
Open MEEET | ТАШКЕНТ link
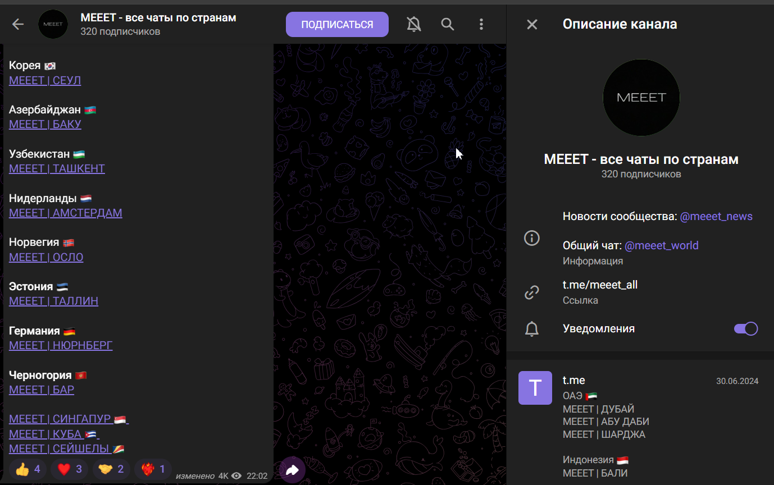pyautogui.click(x=57, y=168)
